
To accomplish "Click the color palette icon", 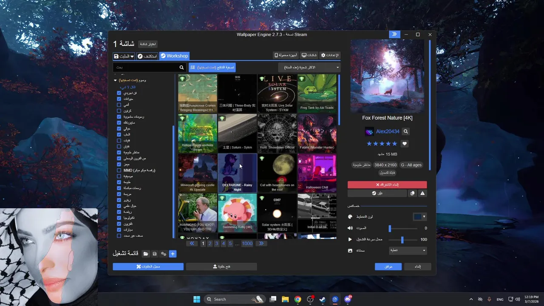I will coord(350,217).
